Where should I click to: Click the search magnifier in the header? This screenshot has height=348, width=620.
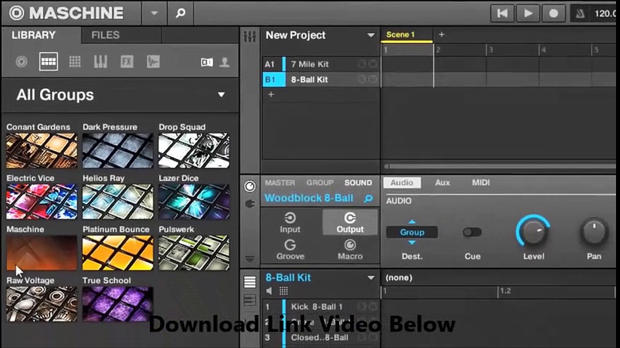point(181,13)
